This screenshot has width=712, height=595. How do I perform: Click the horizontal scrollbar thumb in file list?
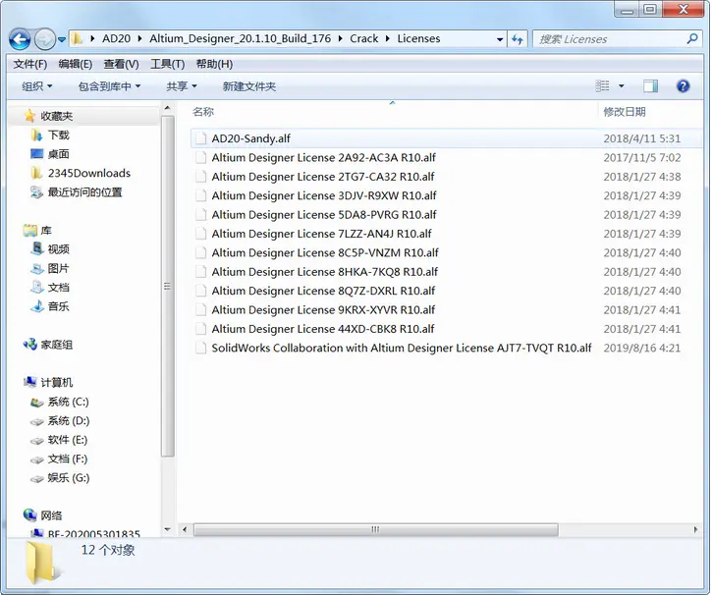tap(376, 529)
